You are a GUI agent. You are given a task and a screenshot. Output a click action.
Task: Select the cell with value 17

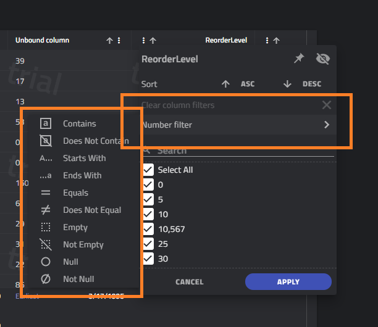click(x=20, y=81)
